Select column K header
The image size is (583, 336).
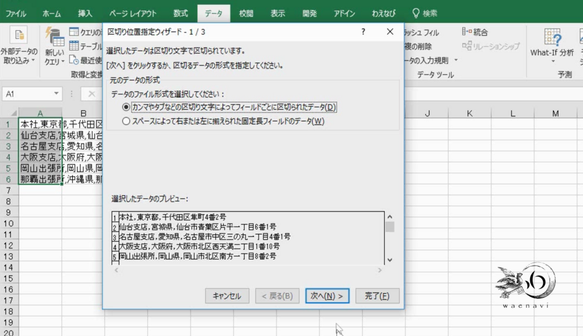point(470,113)
